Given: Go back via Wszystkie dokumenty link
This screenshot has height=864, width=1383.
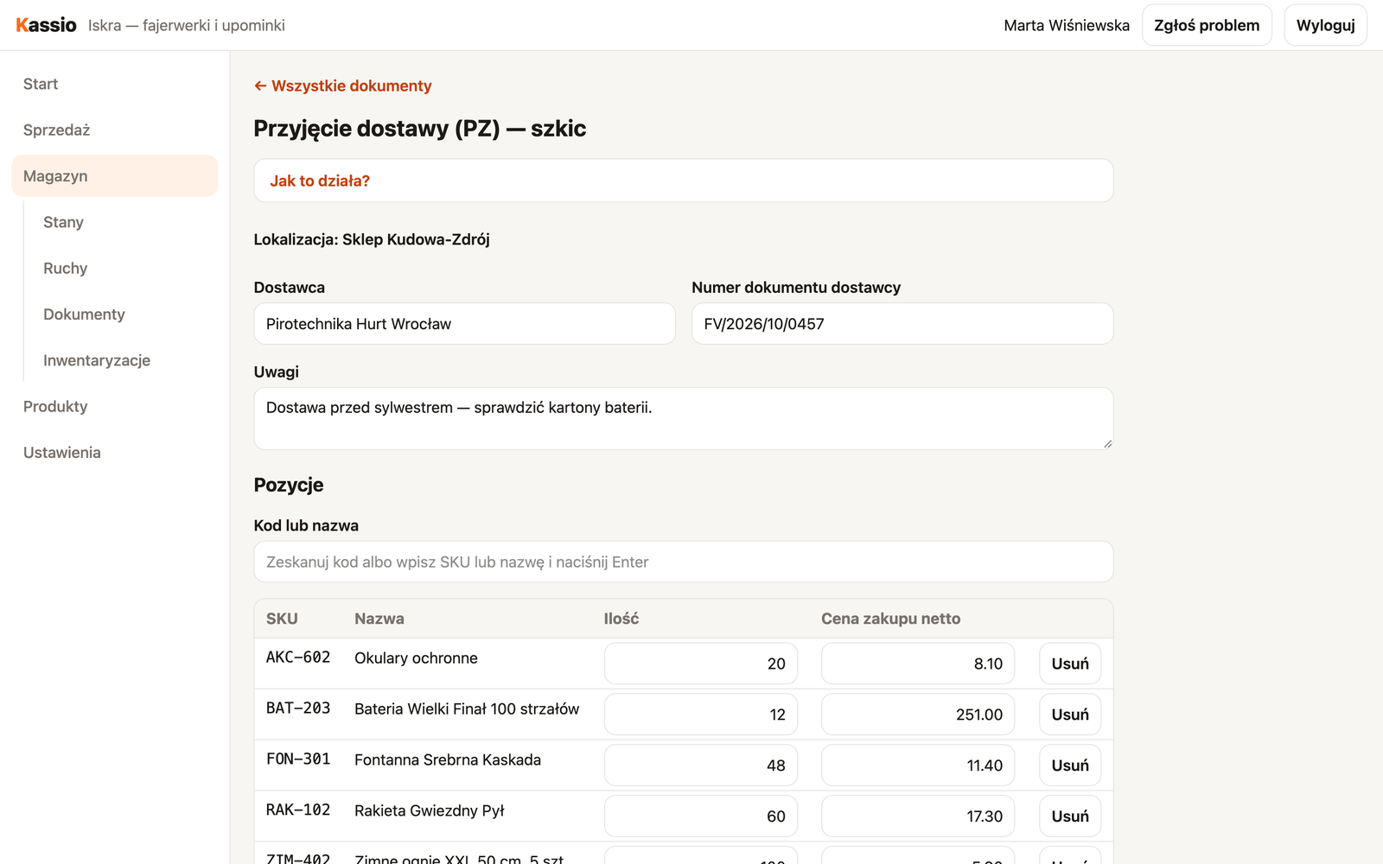Looking at the screenshot, I should tap(342, 86).
